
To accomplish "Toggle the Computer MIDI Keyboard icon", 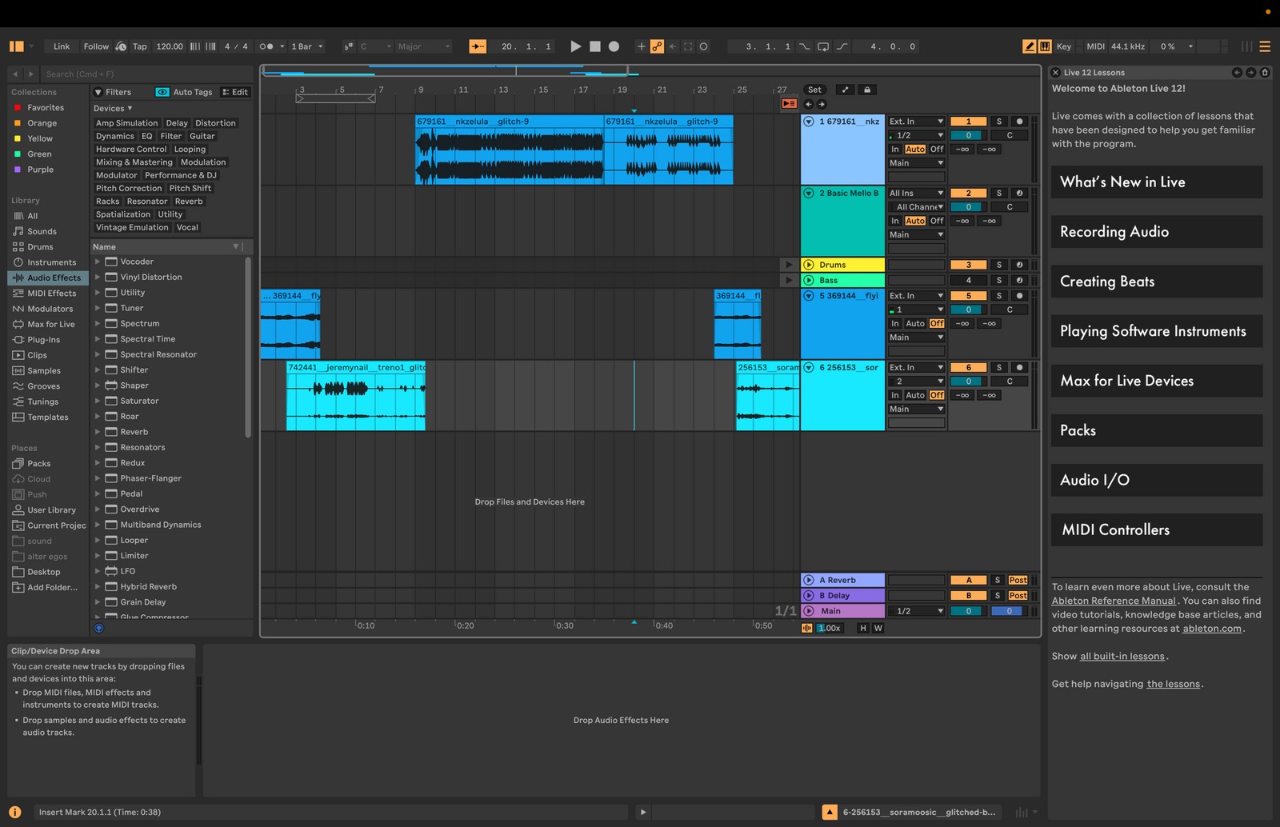I will tap(1045, 46).
